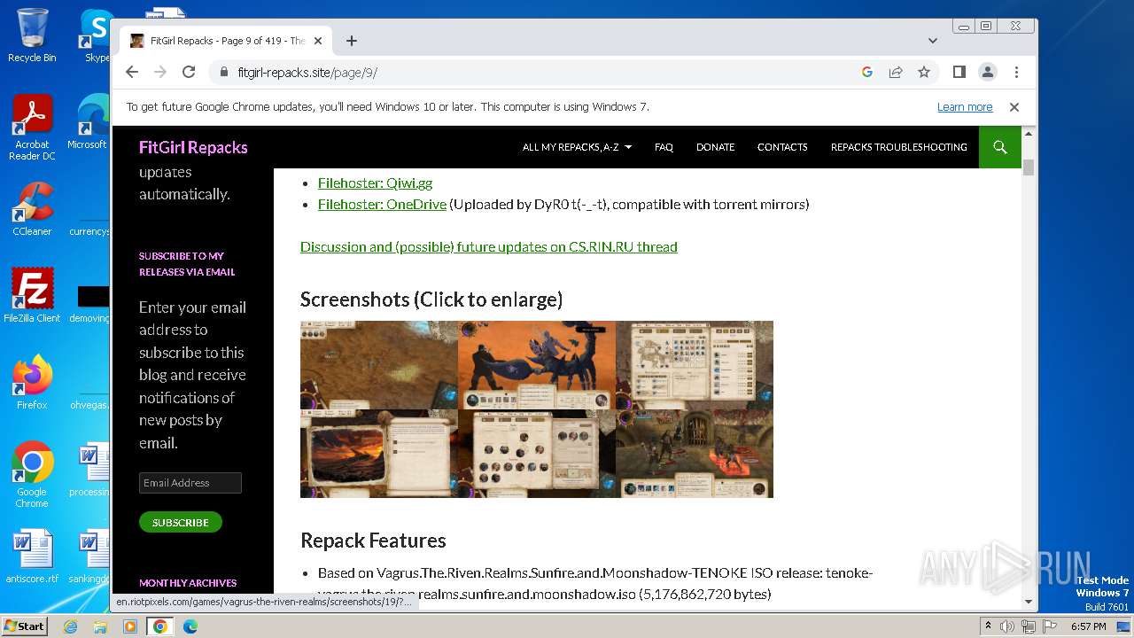Open the Chrome profile avatar

click(x=988, y=72)
